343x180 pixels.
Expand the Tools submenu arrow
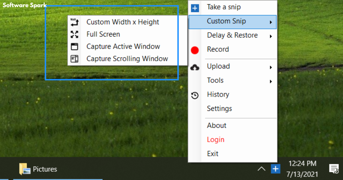coord(271,81)
